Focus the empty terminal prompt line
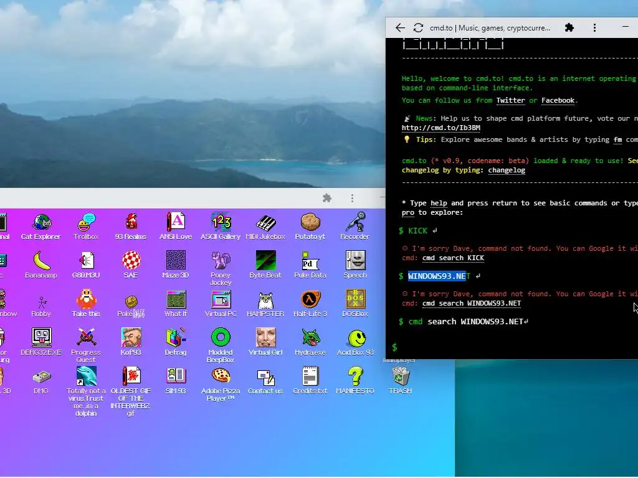 [513, 347]
